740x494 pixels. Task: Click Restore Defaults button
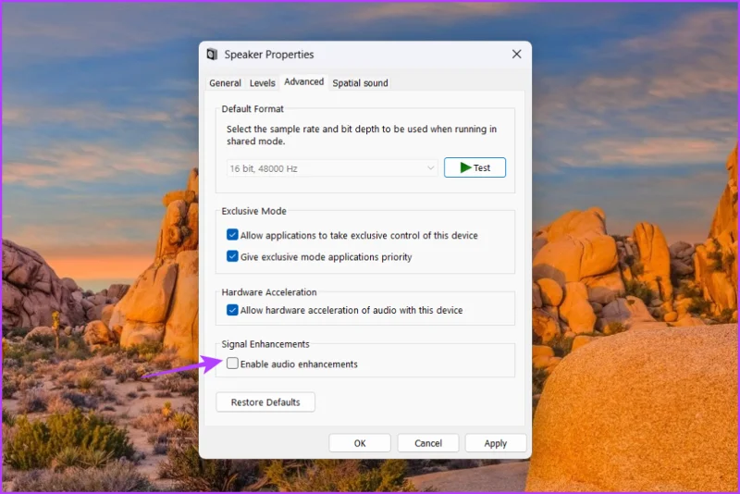pos(265,402)
